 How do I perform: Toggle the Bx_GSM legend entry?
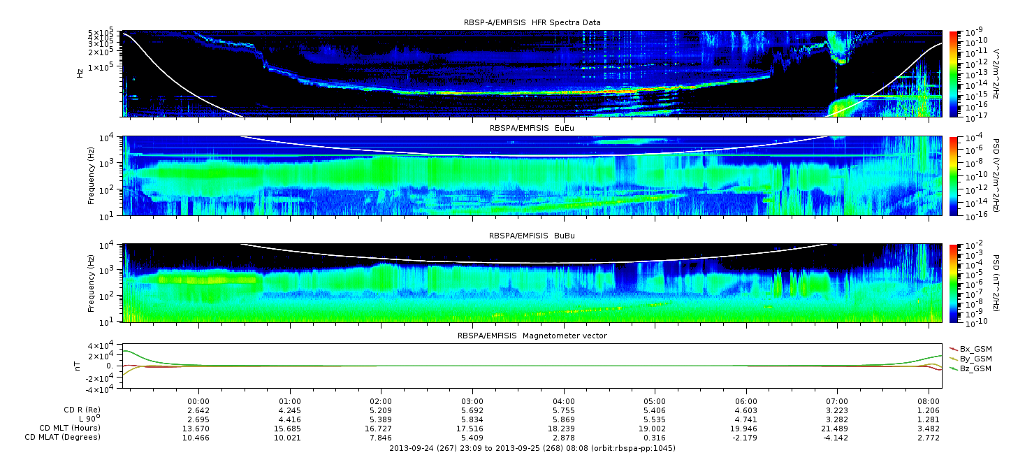(975, 348)
